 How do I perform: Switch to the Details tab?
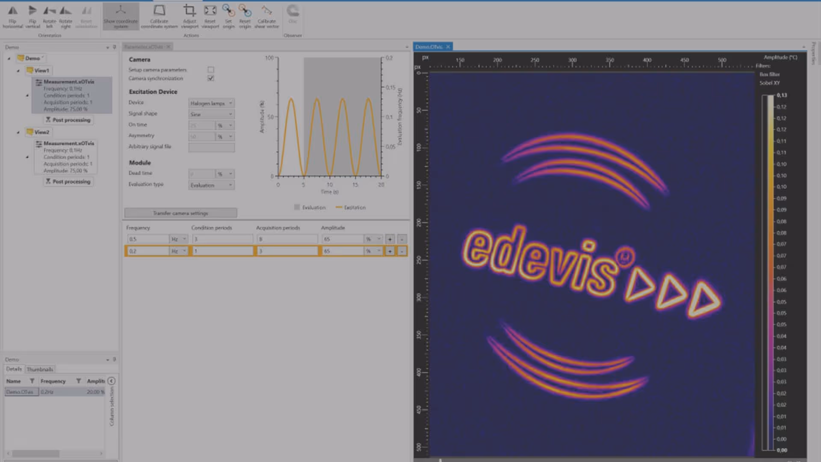point(14,369)
